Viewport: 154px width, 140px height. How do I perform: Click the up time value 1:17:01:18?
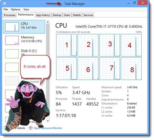[66, 115]
